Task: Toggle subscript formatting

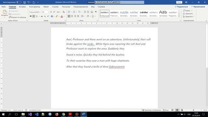Action: pos(45,16)
